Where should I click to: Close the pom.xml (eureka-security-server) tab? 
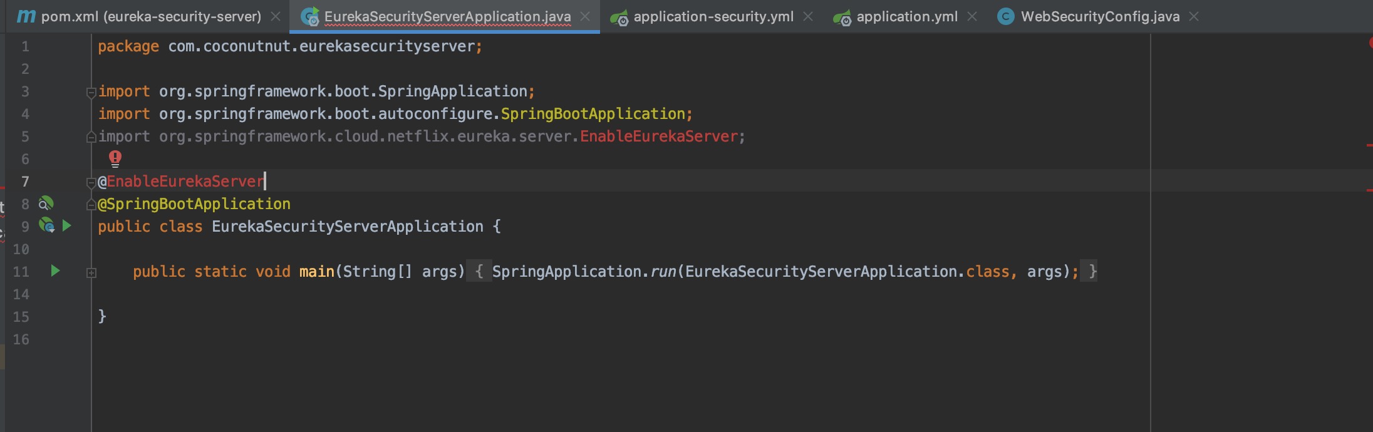[x=275, y=16]
